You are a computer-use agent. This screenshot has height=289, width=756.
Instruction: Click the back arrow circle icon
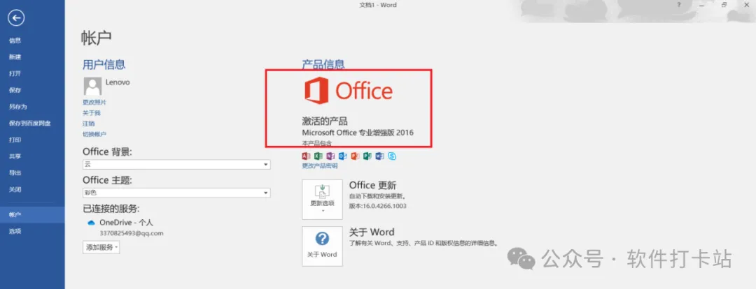point(17,18)
